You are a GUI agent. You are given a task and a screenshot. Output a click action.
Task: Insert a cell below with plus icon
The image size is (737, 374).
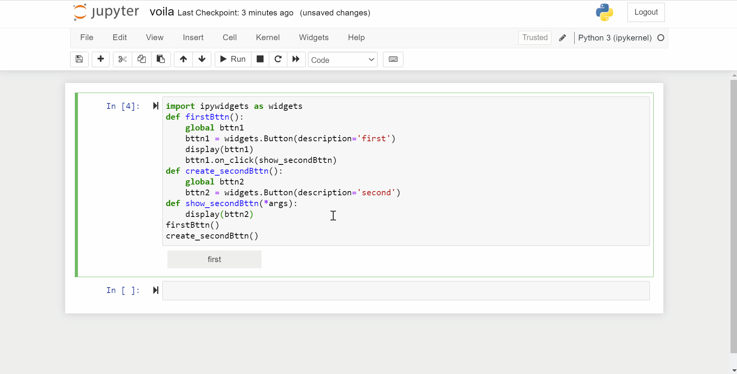(100, 59)
